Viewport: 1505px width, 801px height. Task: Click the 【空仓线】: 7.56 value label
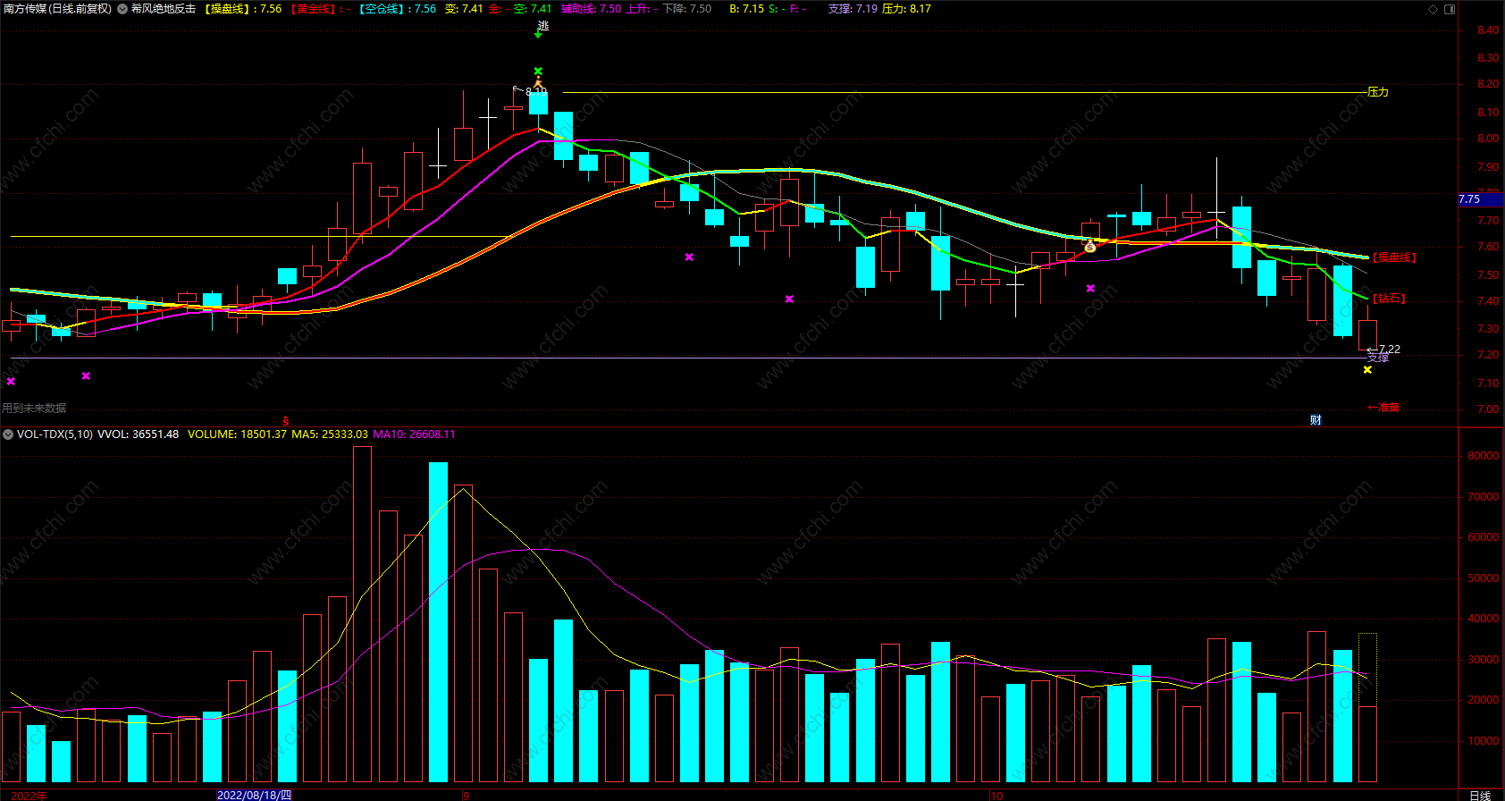click(x=398, y=9)
